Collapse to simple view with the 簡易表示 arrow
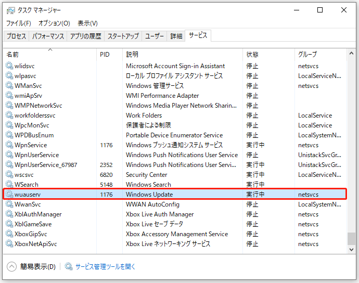359x283 pixels. [x=11, y=266]
